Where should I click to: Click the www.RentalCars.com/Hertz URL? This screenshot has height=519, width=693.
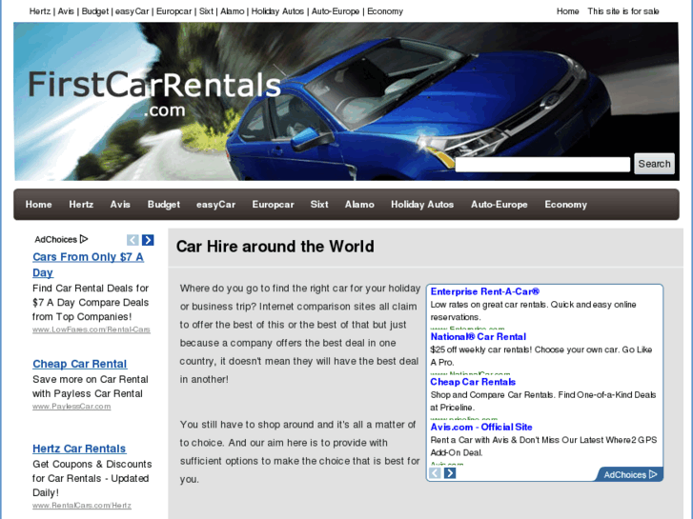82,506
